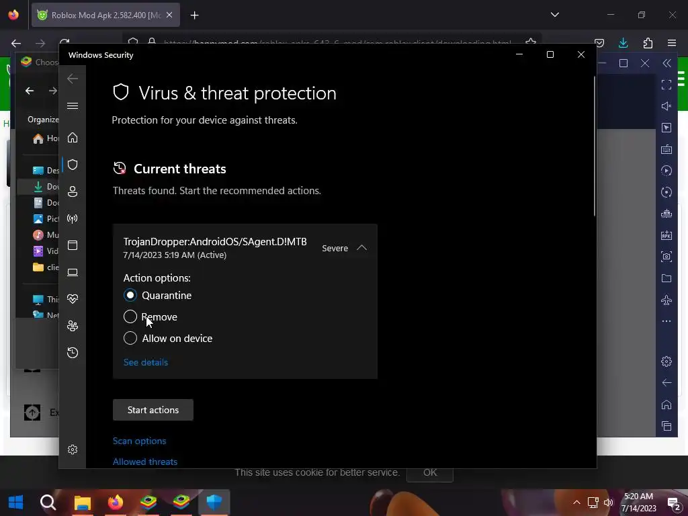Open Device security laptop icon
The height and width of the screenshot is (516, 688).
click(x=73, y=273)
